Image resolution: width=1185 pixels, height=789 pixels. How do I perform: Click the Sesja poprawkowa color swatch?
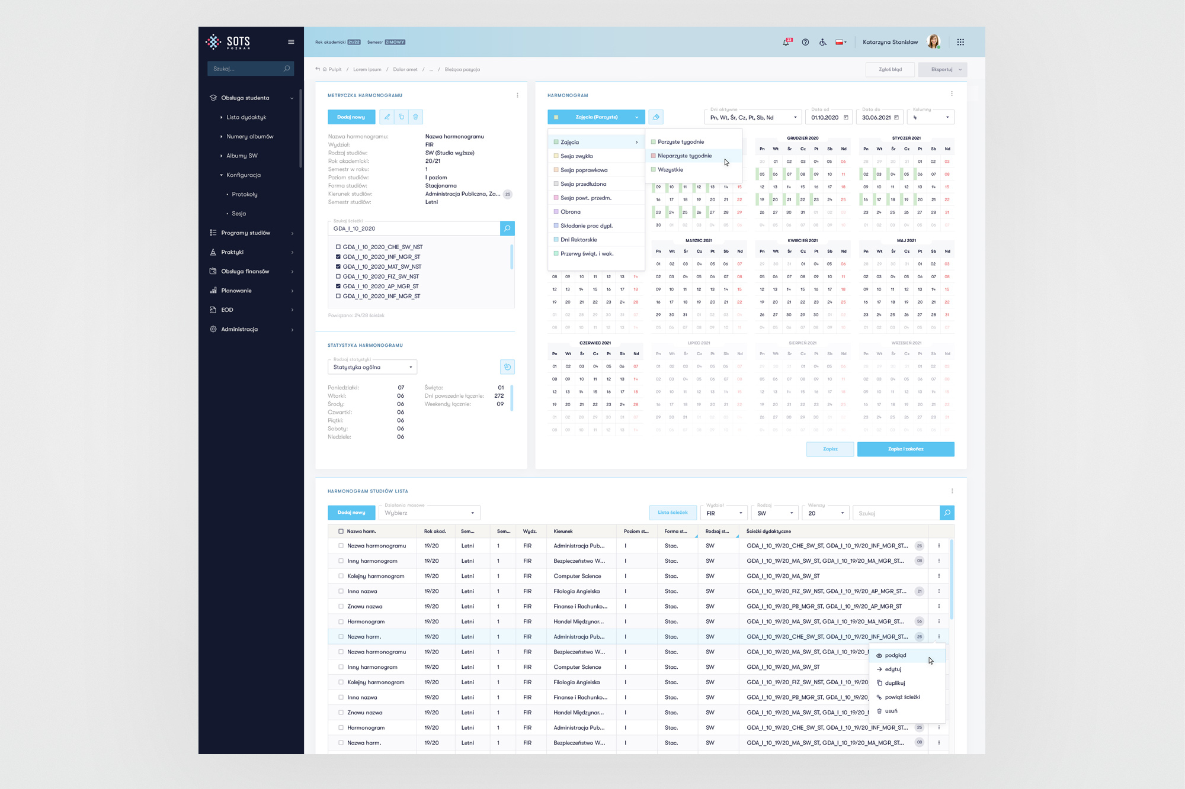click(x=556, y=170)
